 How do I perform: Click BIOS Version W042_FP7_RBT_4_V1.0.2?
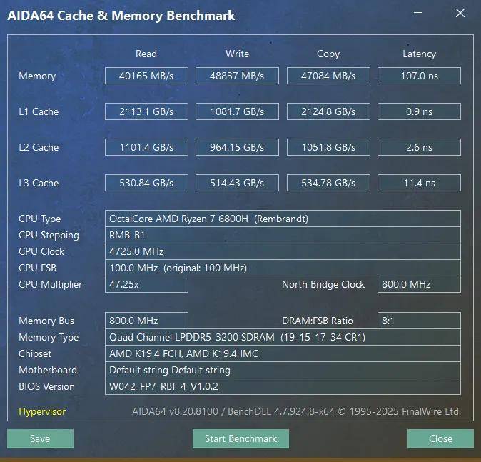point(283,386)
